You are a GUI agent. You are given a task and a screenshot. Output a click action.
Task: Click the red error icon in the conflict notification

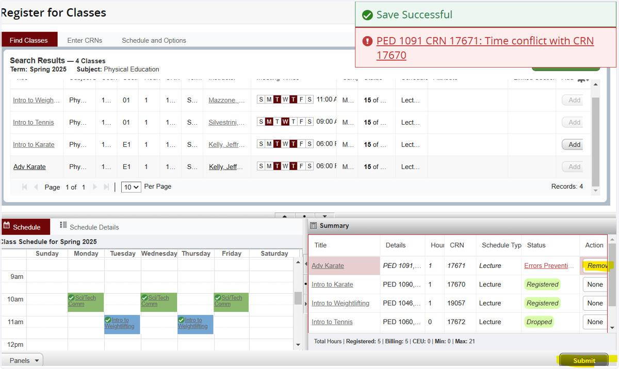point(367,41)
